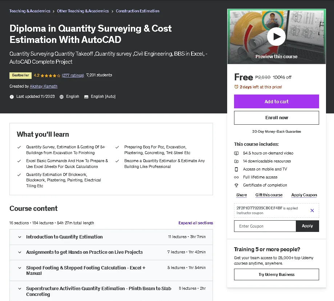Click Enroll now button
Viewport: 334px width, 301px height.
276,118
